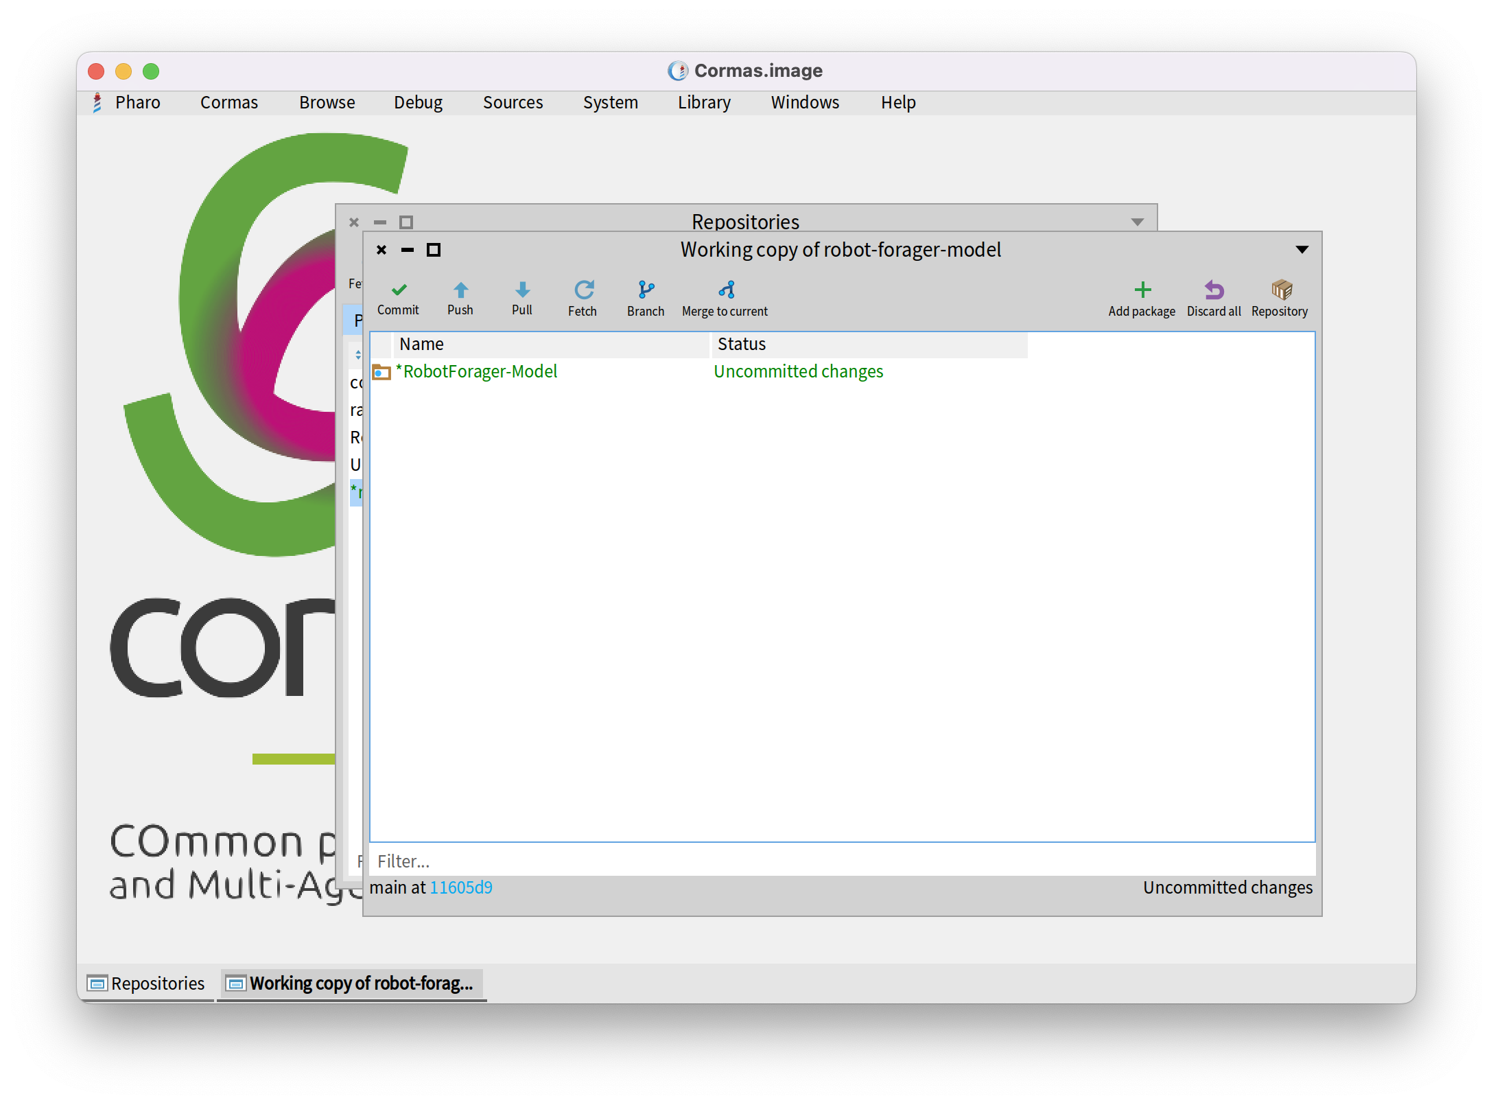
Task: Open the Pharo menu
Action: tap(137, 103)
